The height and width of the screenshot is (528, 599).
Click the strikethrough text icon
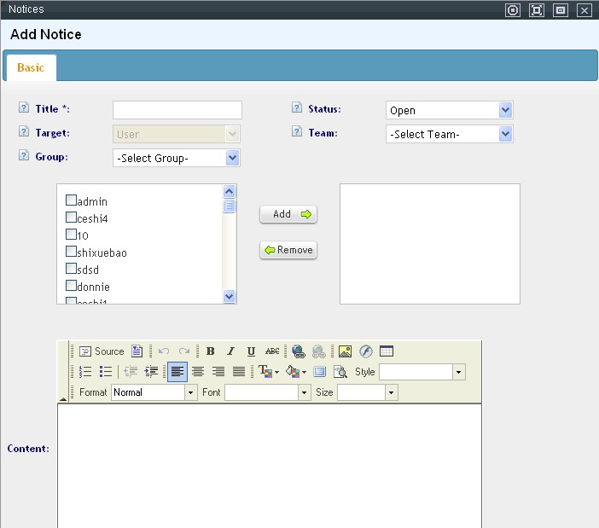[x=271, y=351]
